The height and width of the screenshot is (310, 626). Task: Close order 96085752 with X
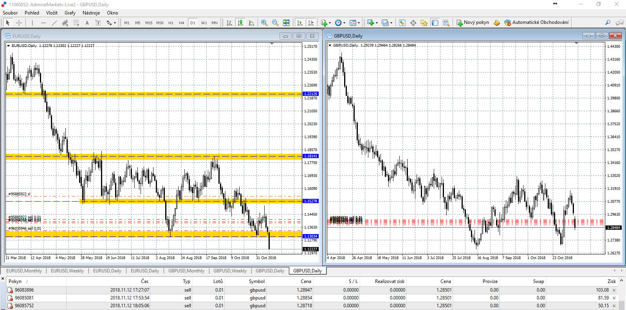coord(614,306)
